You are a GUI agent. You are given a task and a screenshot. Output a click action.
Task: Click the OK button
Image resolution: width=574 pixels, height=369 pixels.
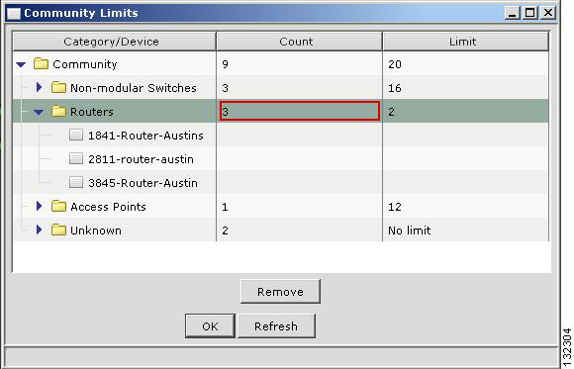[210, 325]
